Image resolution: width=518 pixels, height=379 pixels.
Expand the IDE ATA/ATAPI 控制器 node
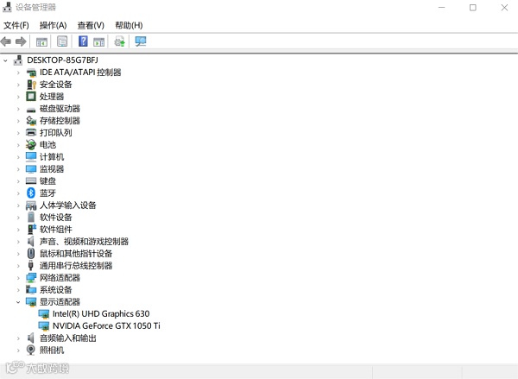(x=18, y=73)
